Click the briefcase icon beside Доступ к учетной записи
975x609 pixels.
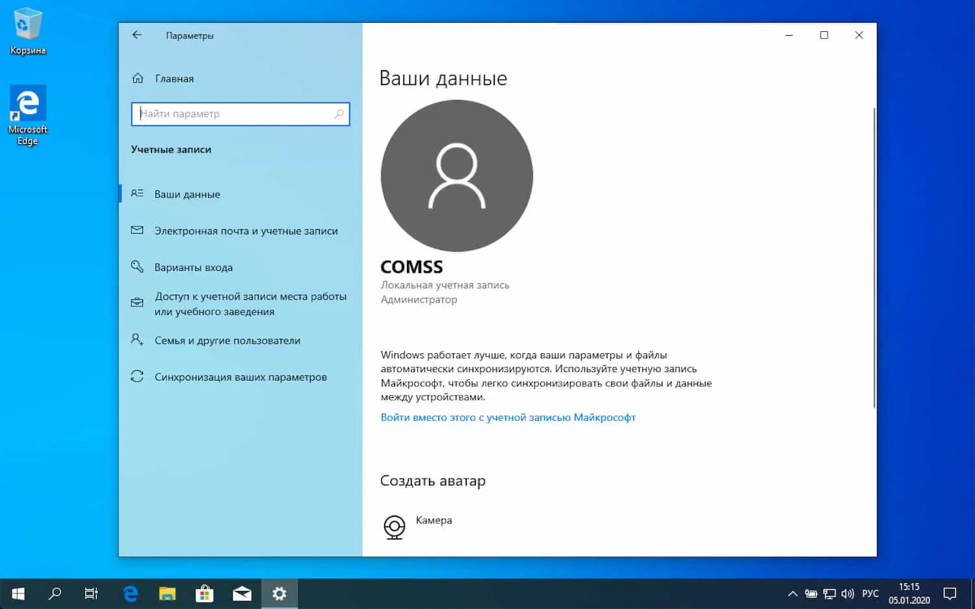137,303
